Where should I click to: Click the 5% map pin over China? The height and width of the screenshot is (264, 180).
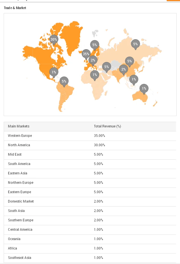[x=130, y=61]
